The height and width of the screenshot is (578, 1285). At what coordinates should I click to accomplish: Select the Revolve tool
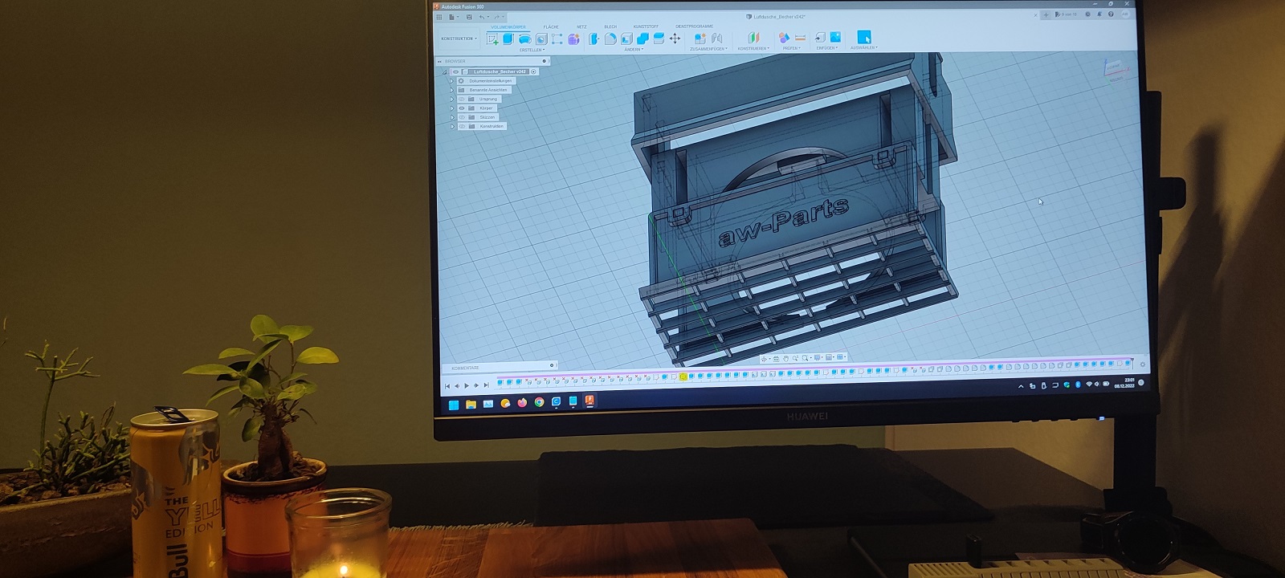[x=524, y=39]
